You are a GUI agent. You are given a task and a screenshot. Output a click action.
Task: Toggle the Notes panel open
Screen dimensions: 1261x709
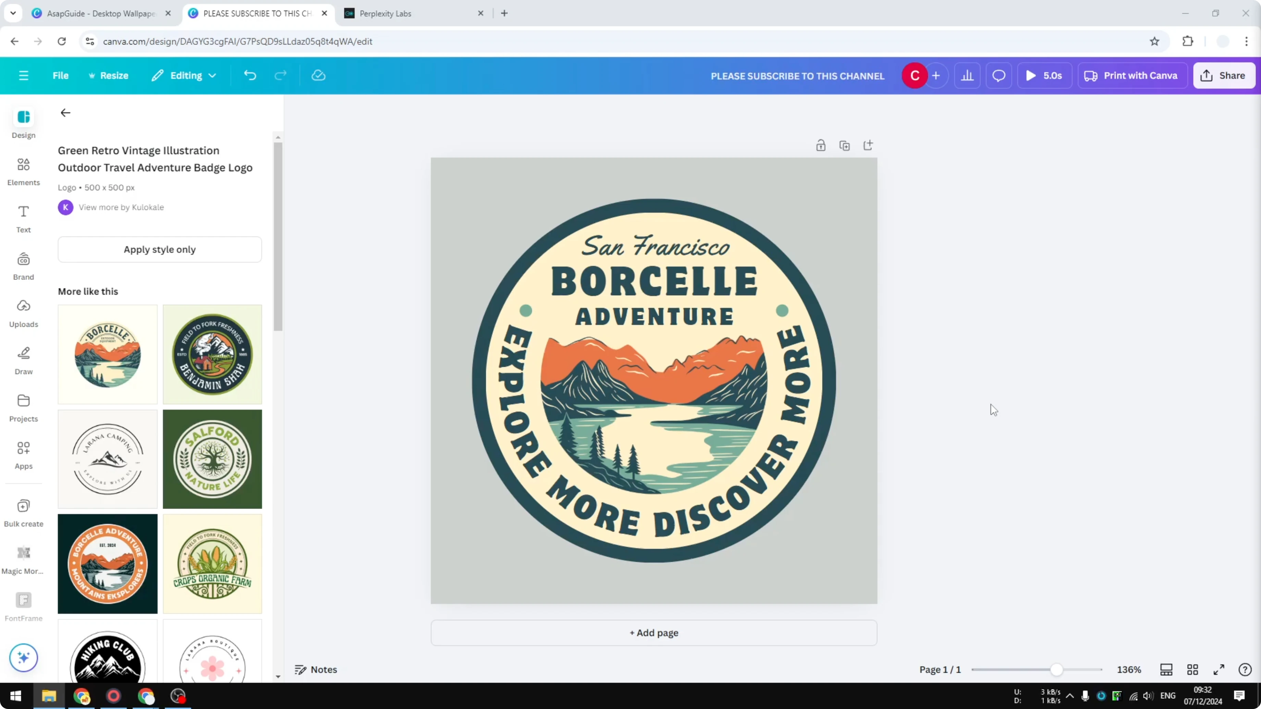coord(316,669)
